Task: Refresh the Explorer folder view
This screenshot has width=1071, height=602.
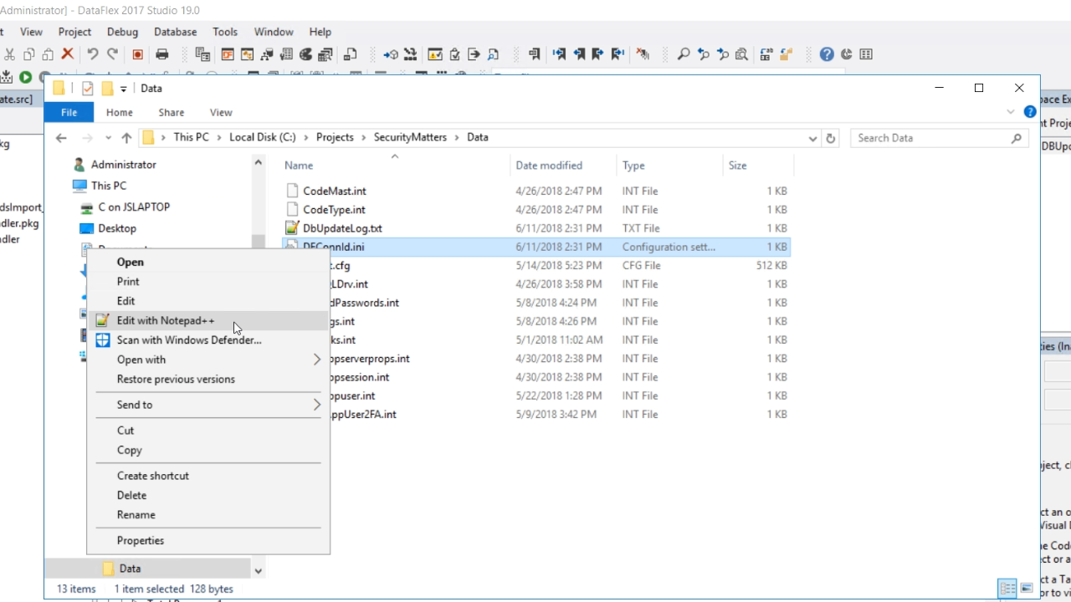Action: point(830,138)
